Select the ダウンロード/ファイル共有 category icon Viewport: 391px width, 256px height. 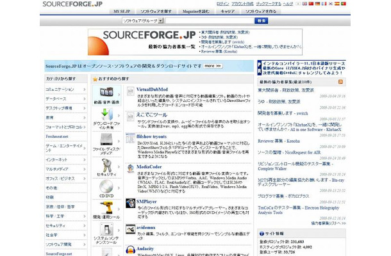[x=106, y=115]
